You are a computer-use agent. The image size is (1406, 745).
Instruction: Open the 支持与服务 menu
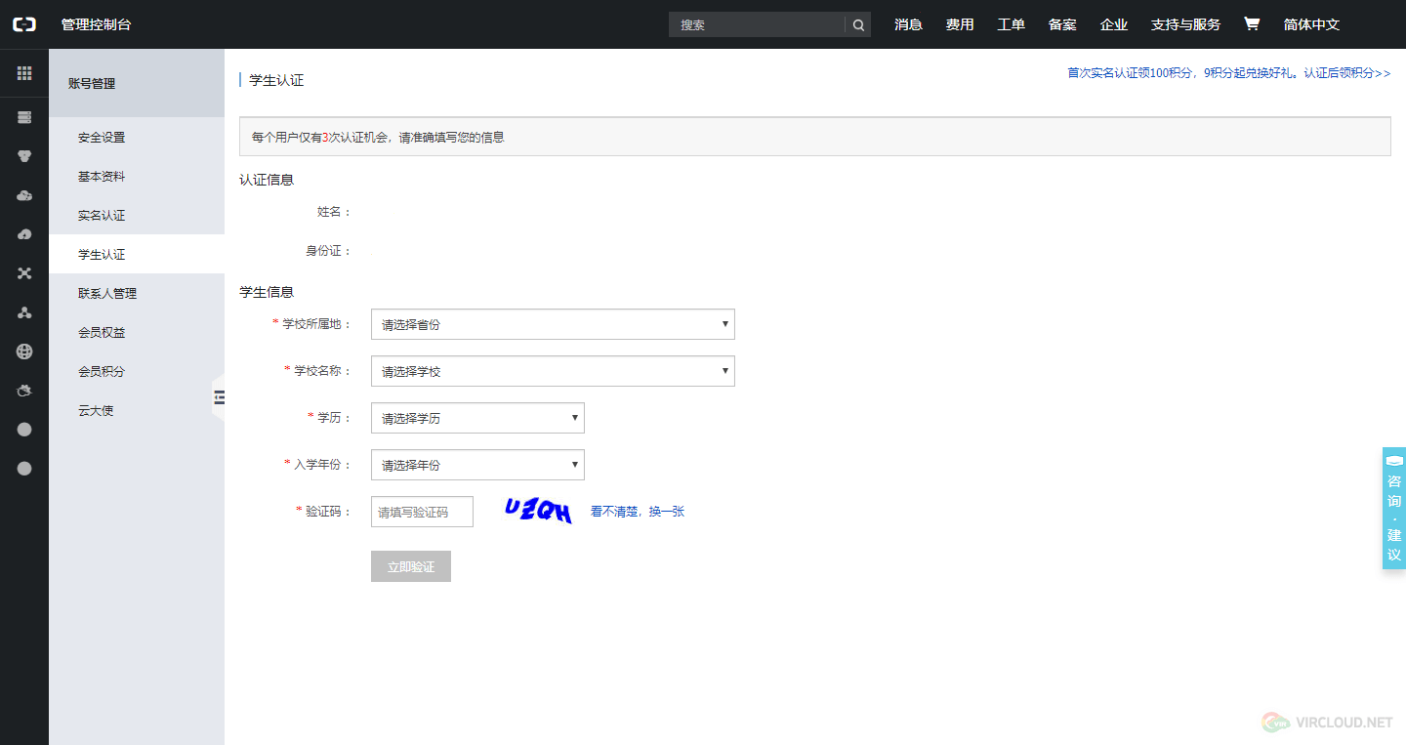(x=1185, y=24)
